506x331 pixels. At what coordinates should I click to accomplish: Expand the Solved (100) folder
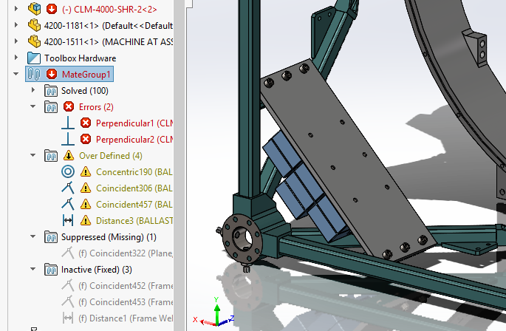click(x=33, y=90)
